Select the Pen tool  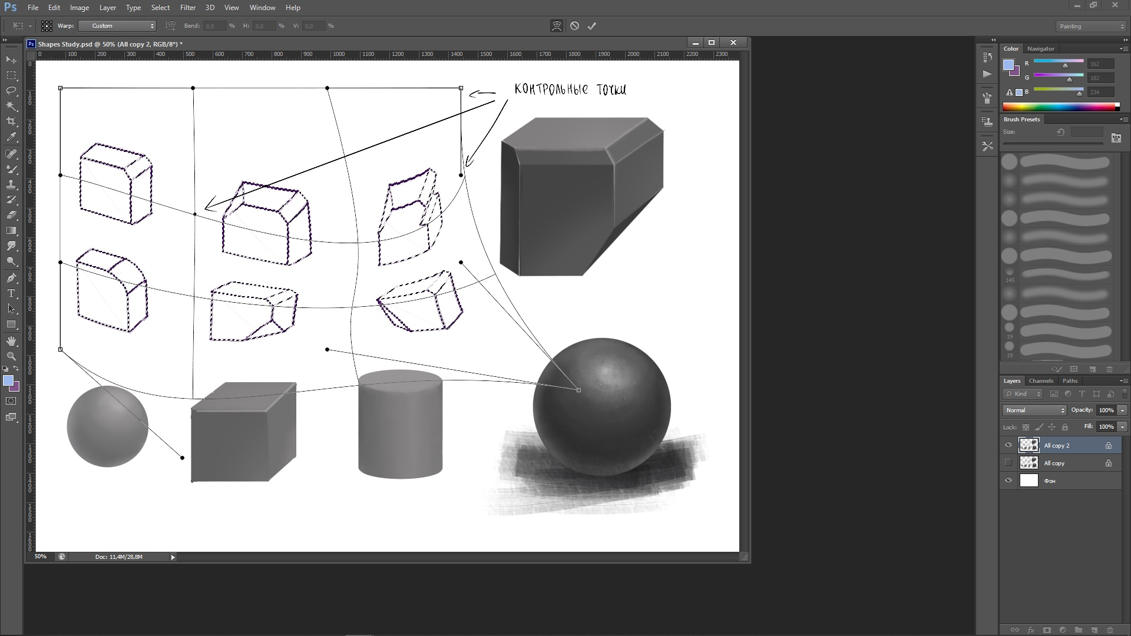point(11,278)
